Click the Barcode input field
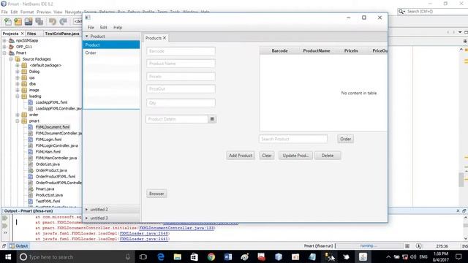 (181, 51)
